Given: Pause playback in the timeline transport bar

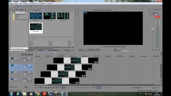Looking at the screenshot, I should click(46, 88).
